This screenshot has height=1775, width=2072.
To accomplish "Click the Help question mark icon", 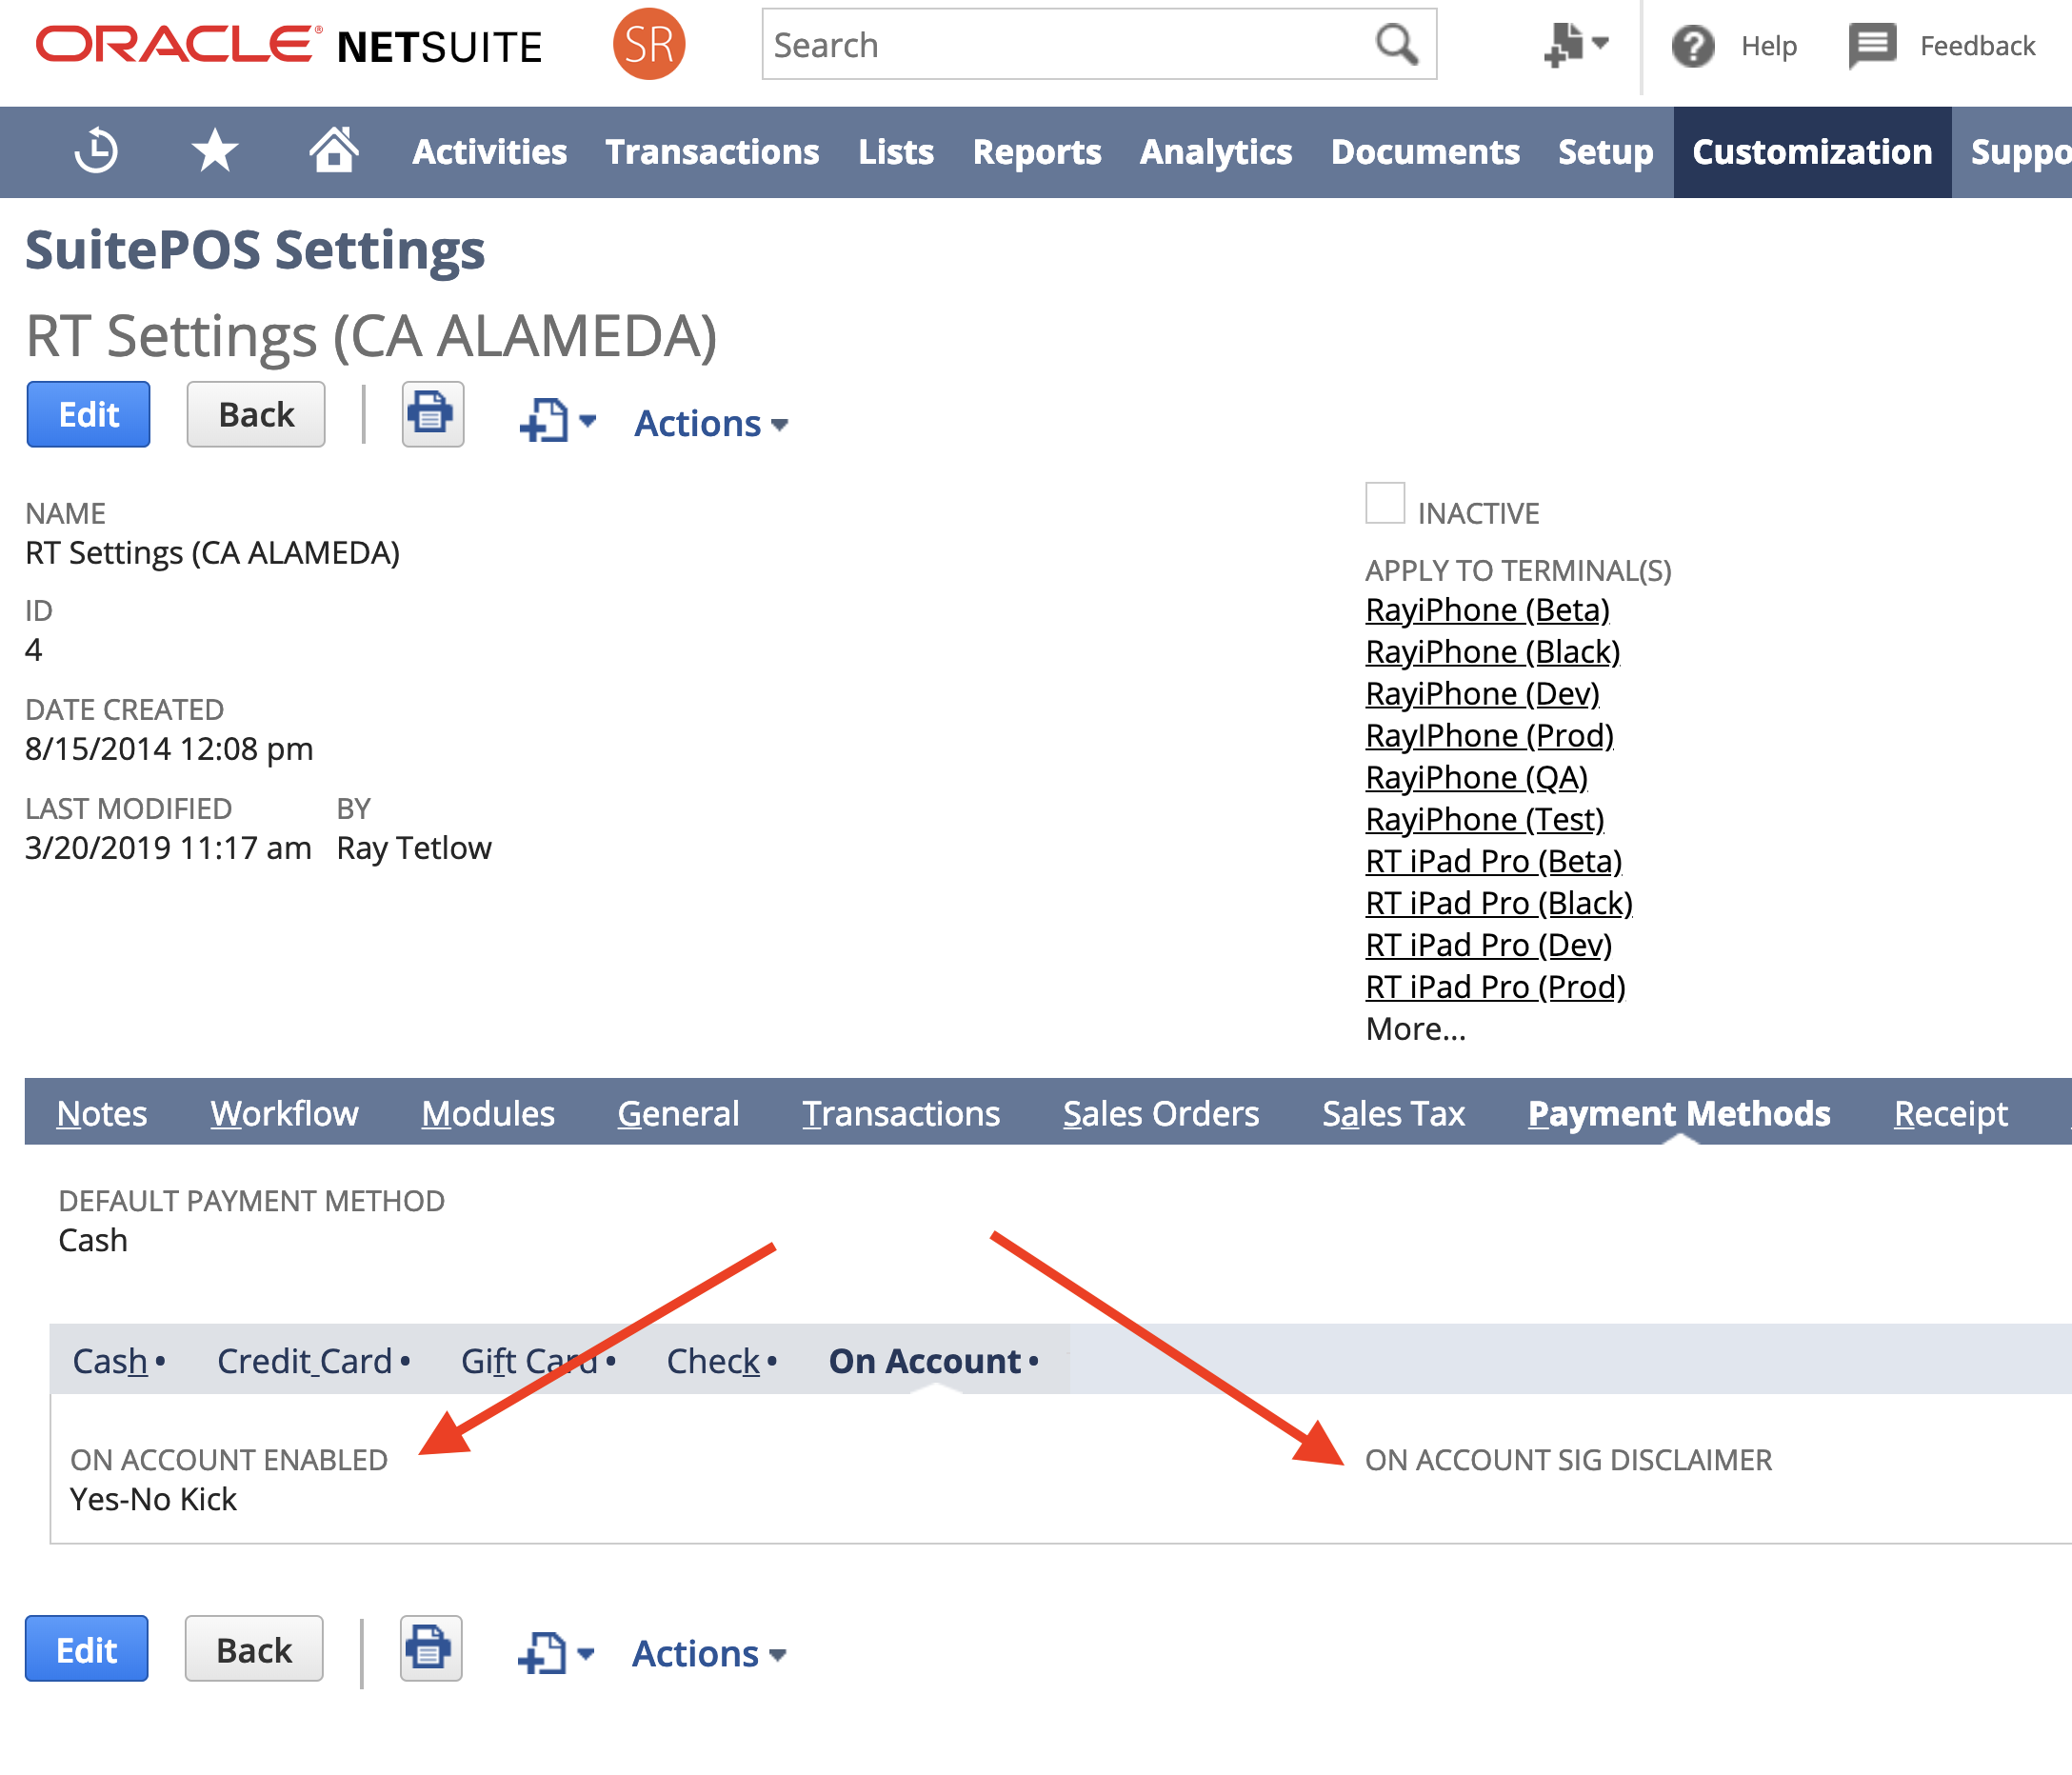I will (1692, 46).
